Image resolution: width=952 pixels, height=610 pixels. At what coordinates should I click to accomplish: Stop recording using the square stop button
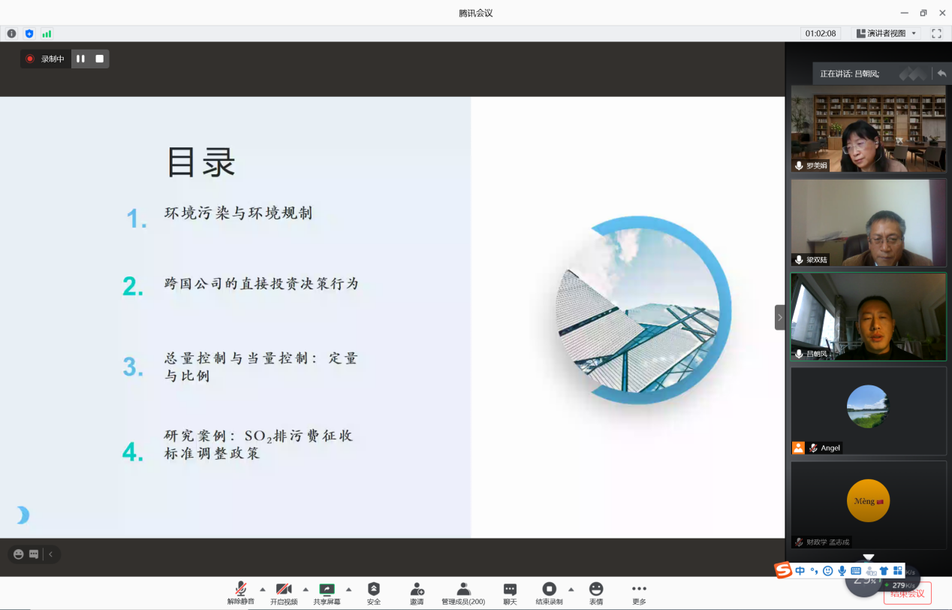click(99, 59)
